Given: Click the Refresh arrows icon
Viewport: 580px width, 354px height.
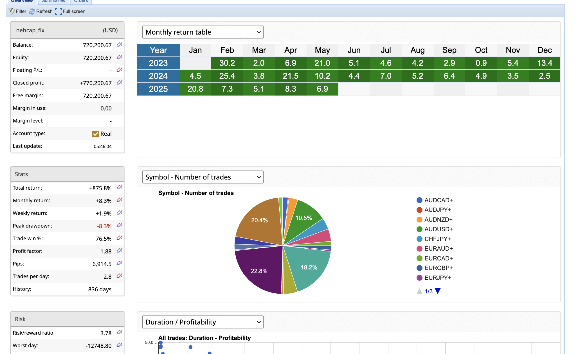Looking at the screenshot, I should coord(32,11).
